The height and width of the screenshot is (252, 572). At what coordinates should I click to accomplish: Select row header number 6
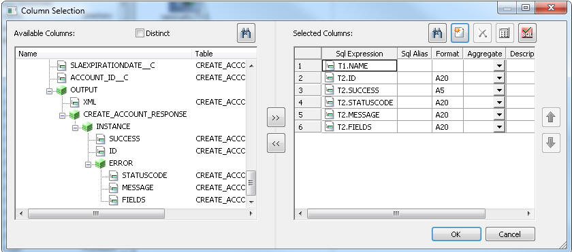pos(308,127)
